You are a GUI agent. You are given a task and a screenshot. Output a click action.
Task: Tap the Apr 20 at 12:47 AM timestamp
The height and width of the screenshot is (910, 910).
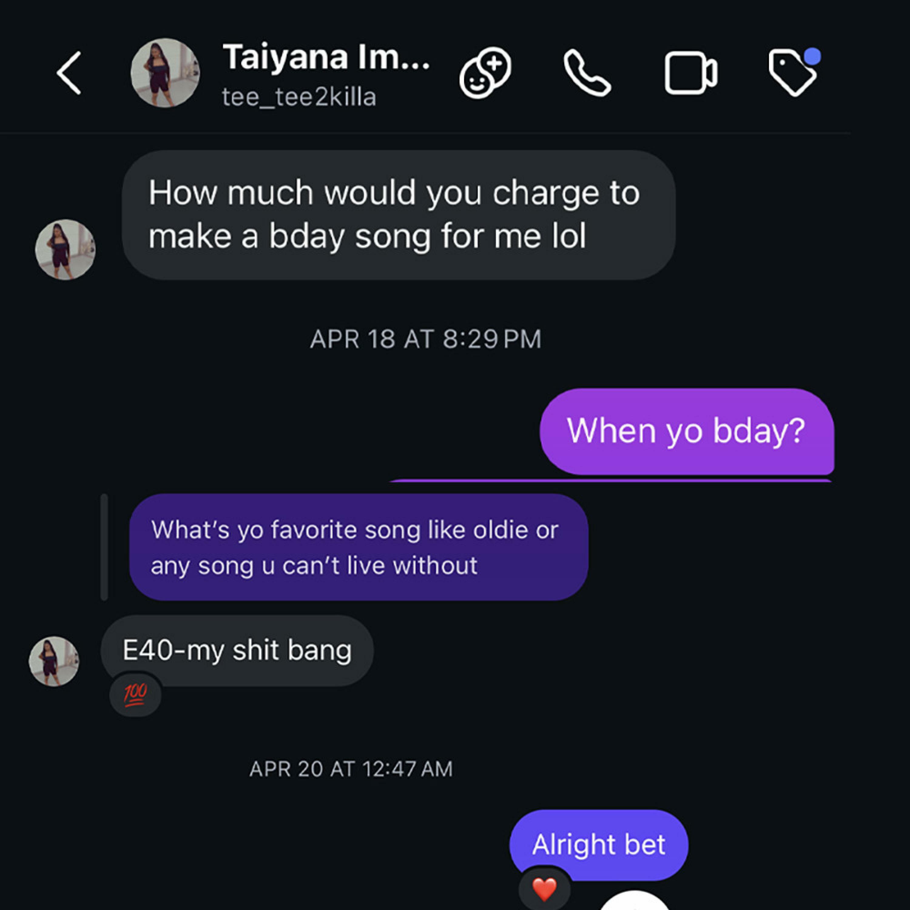click(351, 769)
